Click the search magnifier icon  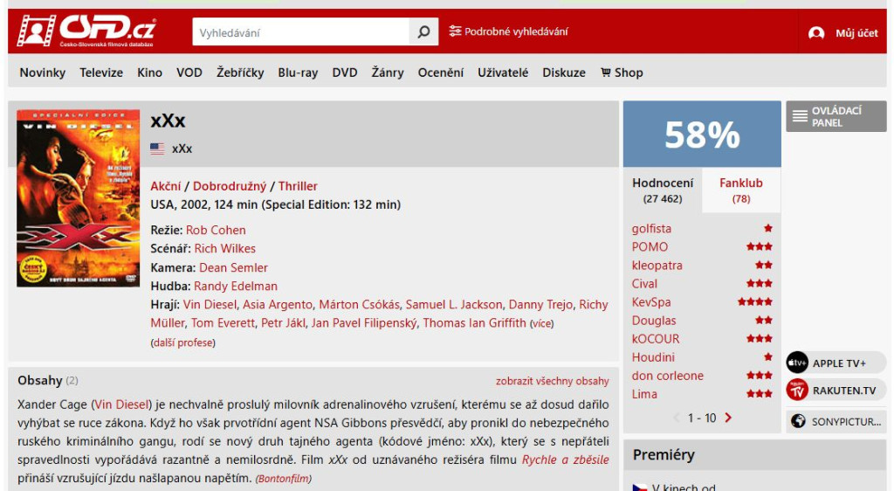[423, 32]
